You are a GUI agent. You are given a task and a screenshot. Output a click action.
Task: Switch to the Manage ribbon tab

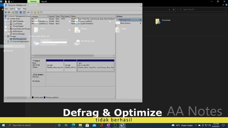tap(33, 1)
